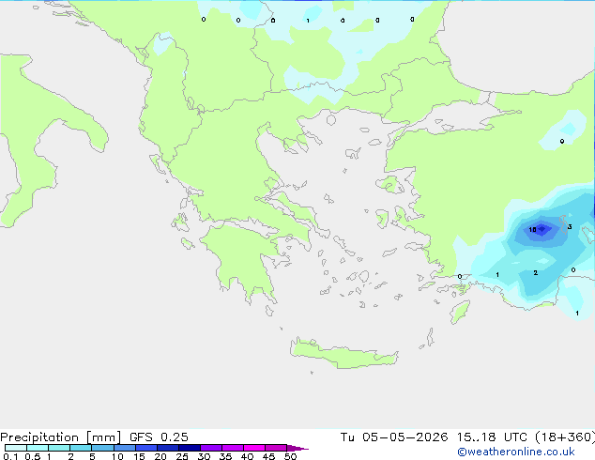The image size is (595, 460).
Task: Click the dark blue precipitation maximum over Turkey
Action: [x=542, y=229]
